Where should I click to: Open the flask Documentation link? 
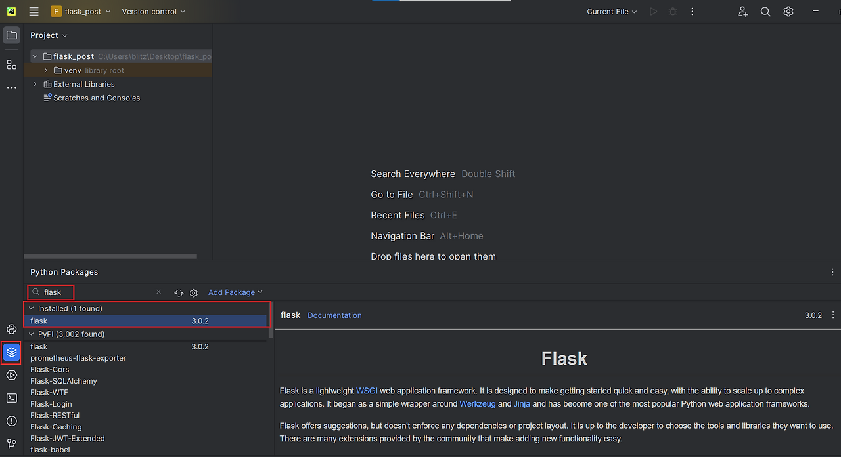click(x=334, y=315)
